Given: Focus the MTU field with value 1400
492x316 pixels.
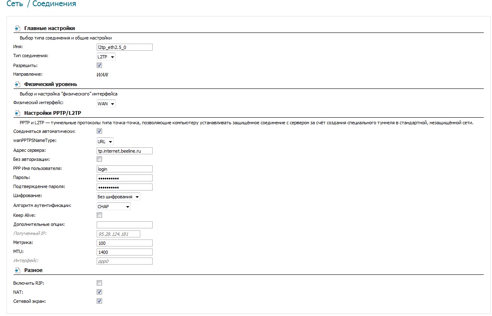Looking at the screenshot, I should (x=125, y=252).
